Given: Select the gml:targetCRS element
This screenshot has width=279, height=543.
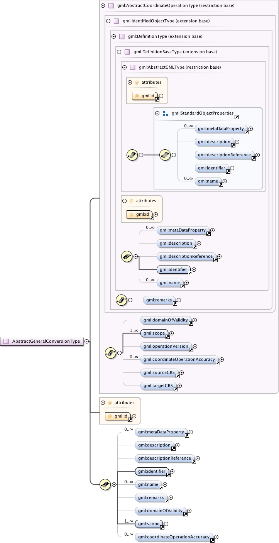Looking at the screenshot, I should pyautogui.click(x=159, y=386).
